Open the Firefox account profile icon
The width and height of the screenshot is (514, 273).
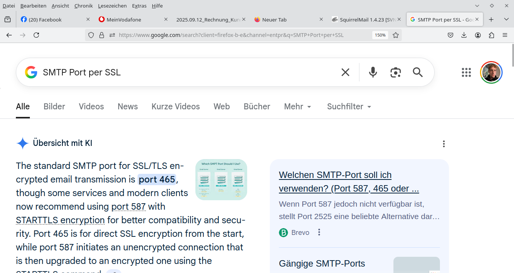(478, 35)
